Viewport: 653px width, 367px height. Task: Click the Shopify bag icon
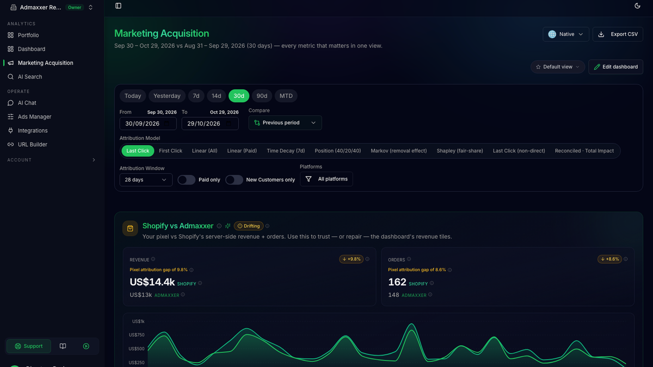pyautogui.click(x=130, y=228)
